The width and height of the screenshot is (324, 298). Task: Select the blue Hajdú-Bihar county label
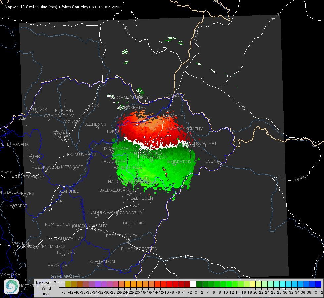pos(82,209)
